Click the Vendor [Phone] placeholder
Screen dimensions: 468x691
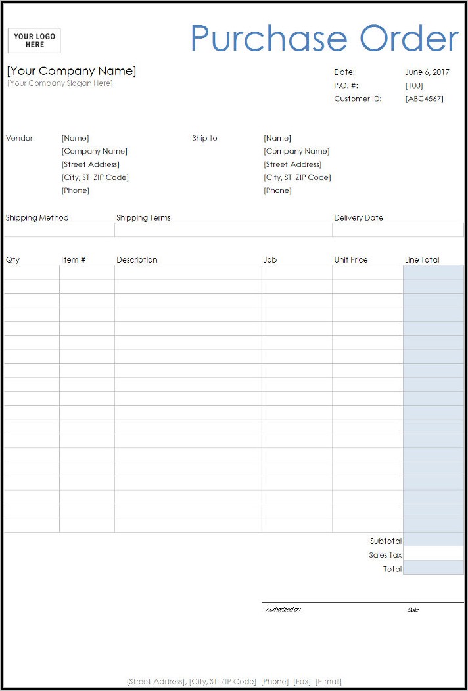click(x=75, y=190)
